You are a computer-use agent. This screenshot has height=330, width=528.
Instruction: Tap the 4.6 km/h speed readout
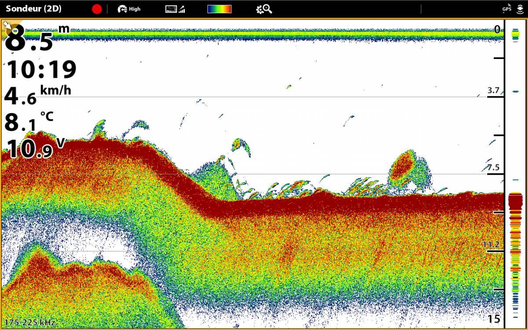(37, 95)
